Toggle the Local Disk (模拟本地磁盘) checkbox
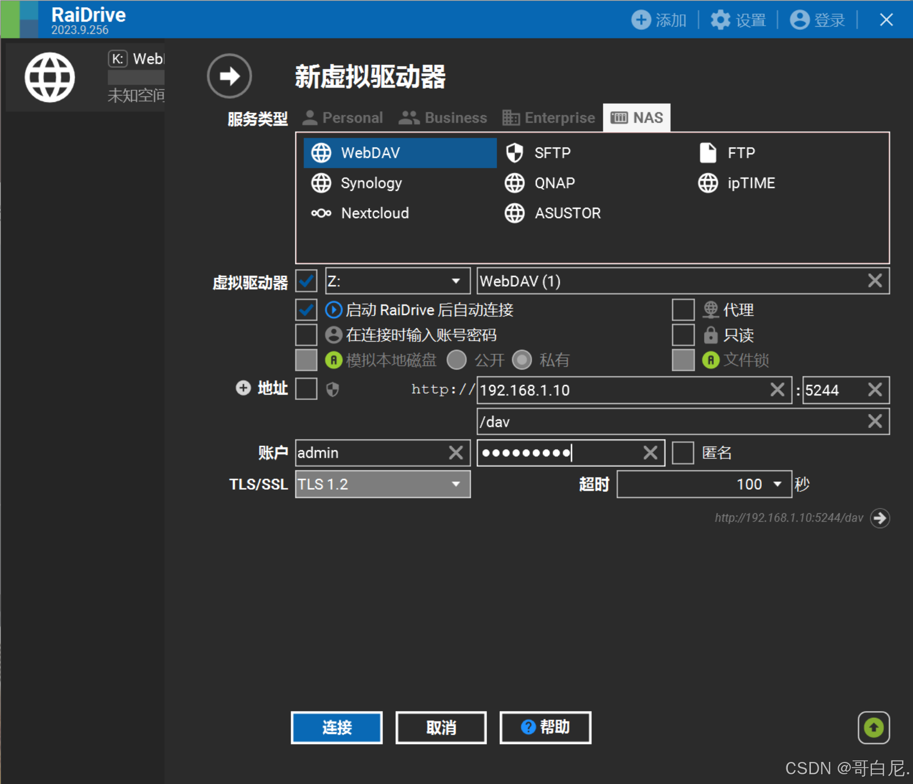 [306, 360]
